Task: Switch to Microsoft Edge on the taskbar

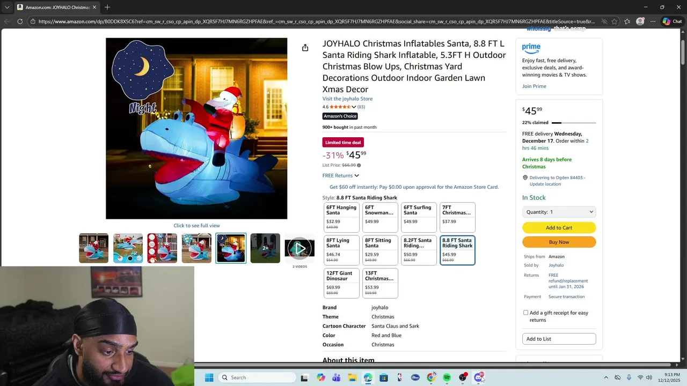Action: click(368, 377)
